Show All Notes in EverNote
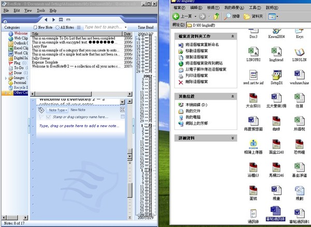 coord(65,28)
